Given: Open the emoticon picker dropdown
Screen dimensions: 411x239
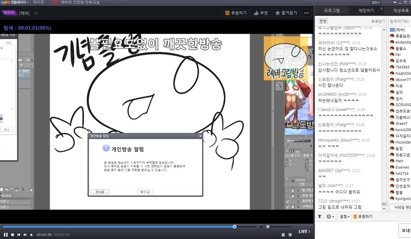Looking at the screenshot, I should (331, 217).
